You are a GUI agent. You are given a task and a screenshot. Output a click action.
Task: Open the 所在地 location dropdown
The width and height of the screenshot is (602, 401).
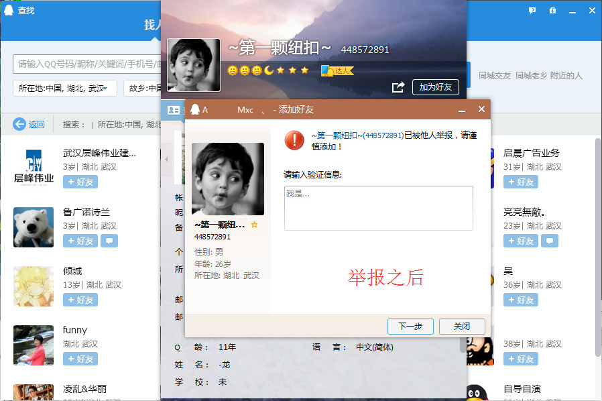pos(65,89)
